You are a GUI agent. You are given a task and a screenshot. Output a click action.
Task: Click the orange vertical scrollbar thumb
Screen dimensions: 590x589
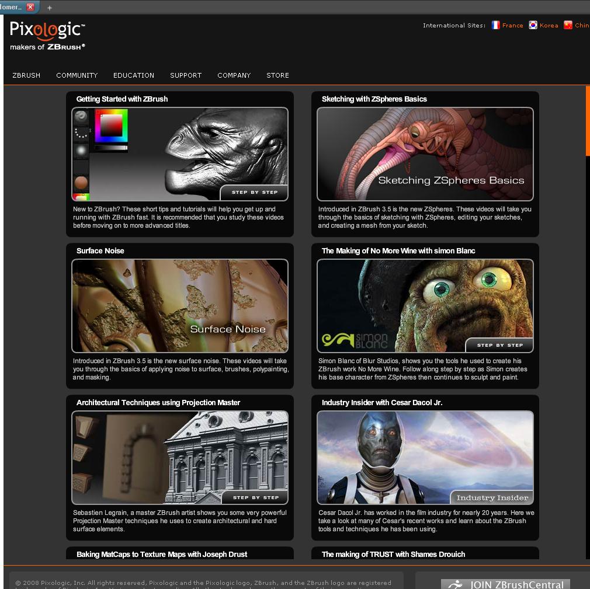click(588, 121)
